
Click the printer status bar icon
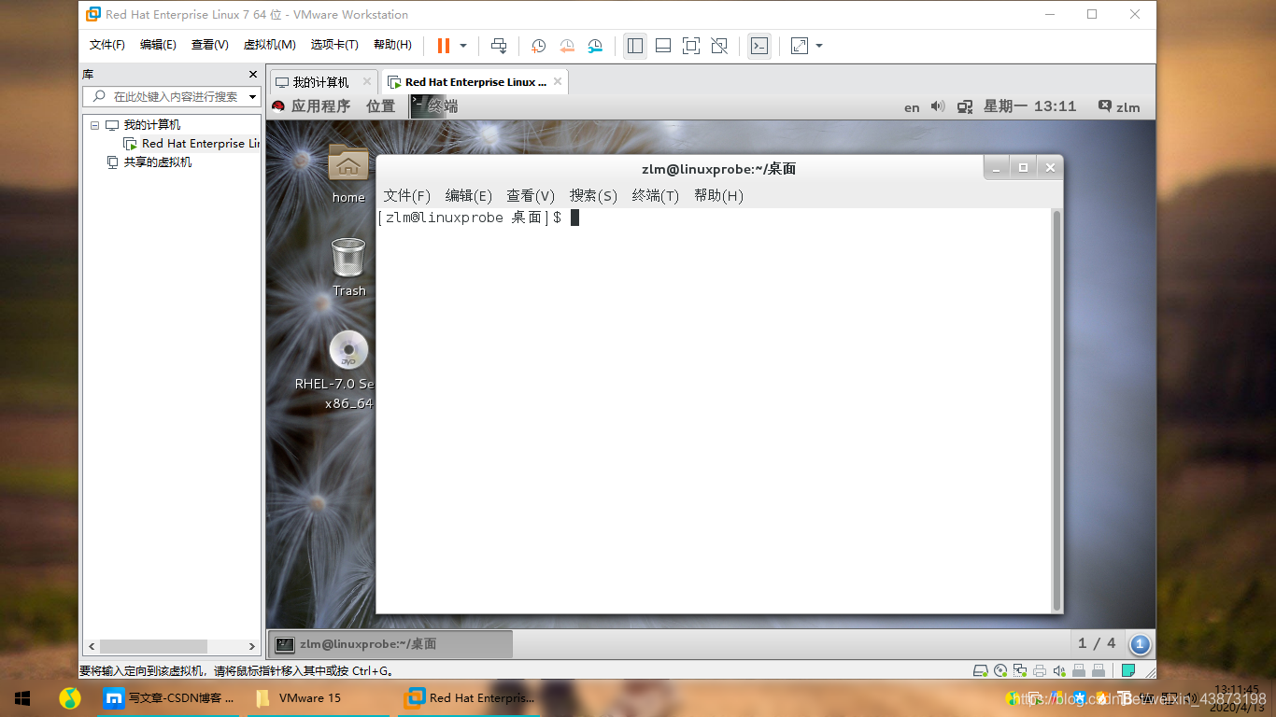(1040, 670)
